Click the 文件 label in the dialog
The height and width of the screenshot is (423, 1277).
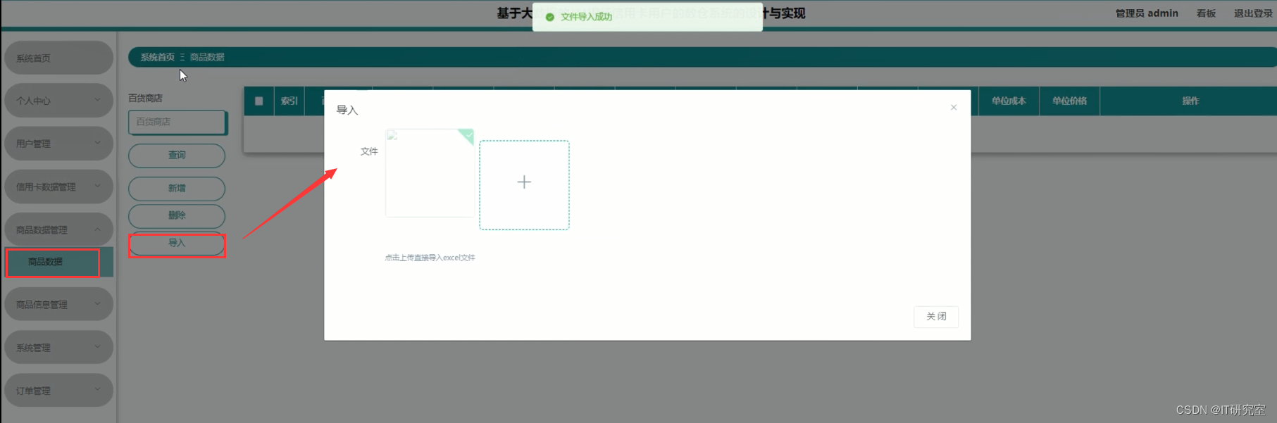click(x=369, y=151)
